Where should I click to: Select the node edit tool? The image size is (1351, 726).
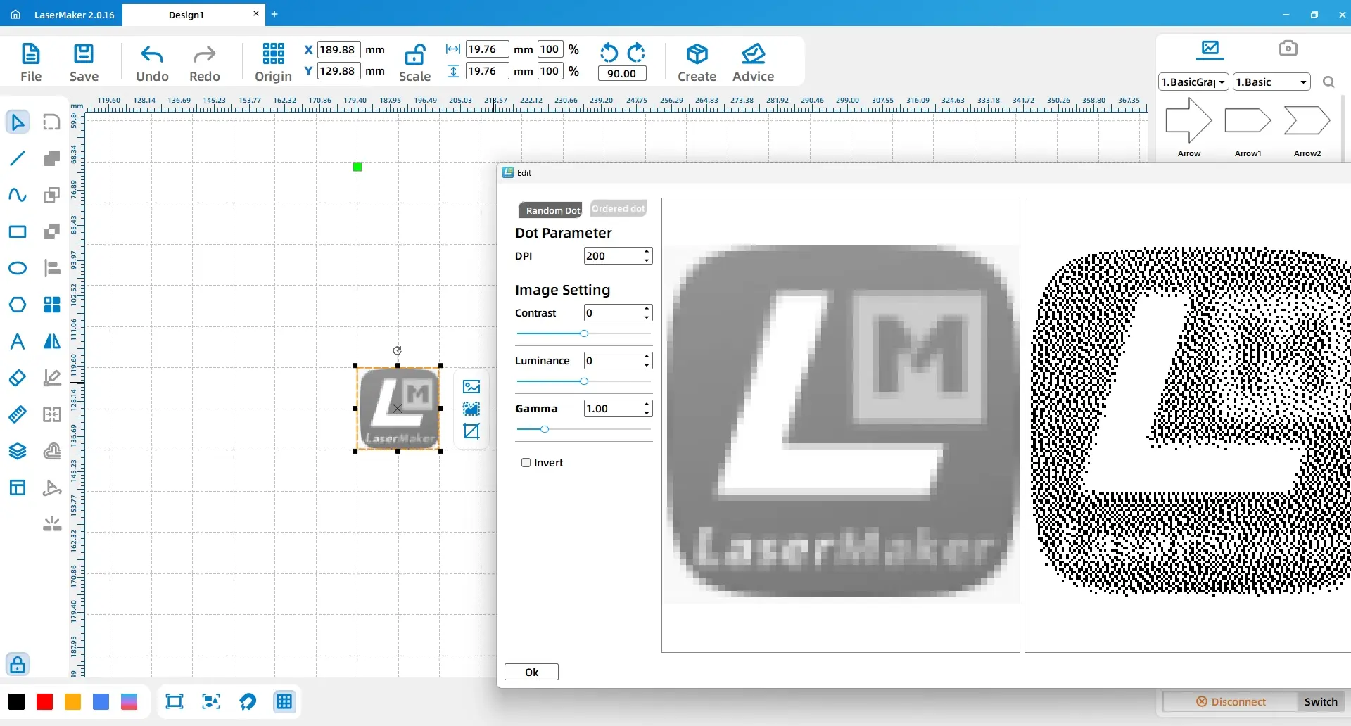(52, 378)
